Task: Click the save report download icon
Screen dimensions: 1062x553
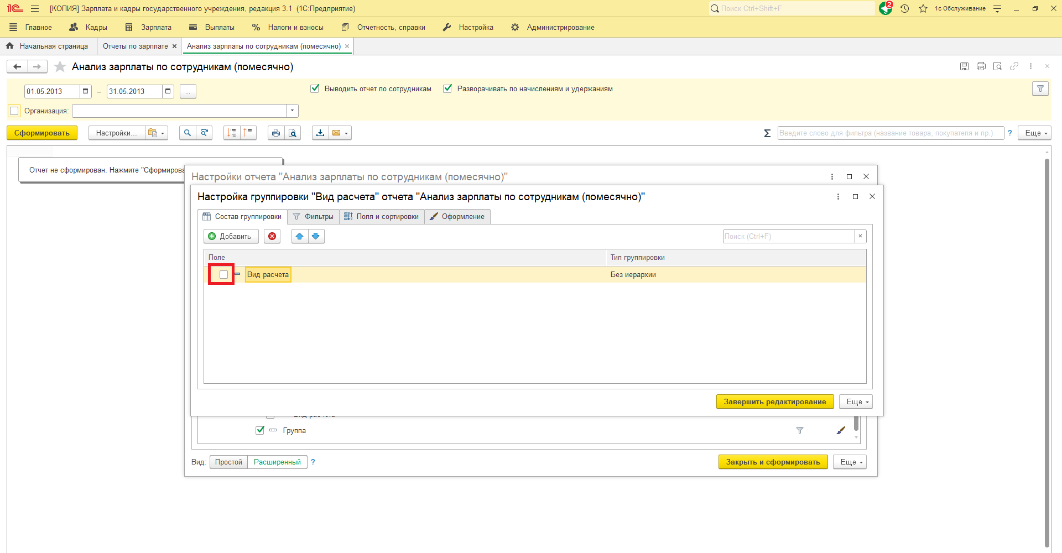Action: pyautogui.click(x=320, y=133)
